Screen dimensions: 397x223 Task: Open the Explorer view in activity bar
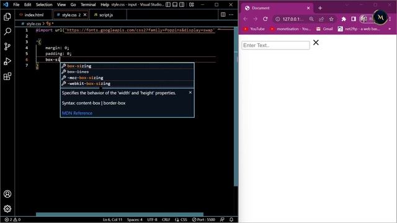pos(7,17)
